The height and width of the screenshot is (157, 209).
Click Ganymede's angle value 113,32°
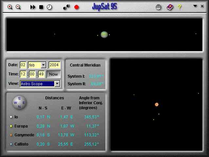92,135
